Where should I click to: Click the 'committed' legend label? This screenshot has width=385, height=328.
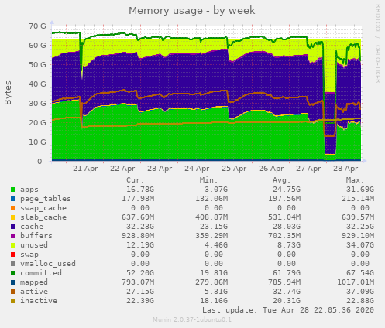(41, 273)
